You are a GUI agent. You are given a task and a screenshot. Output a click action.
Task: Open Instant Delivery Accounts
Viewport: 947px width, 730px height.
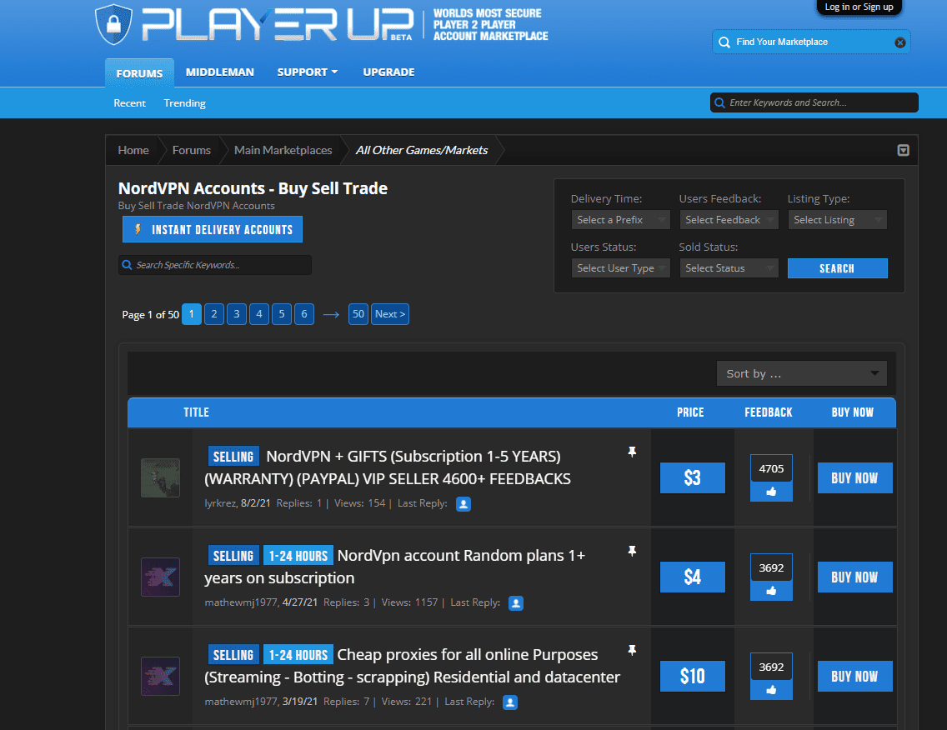213,229
